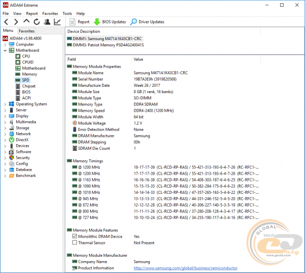The height and width of the screenshot is (273, 305).
Task: Open the Tools menu
Action: tap(67, 13)
